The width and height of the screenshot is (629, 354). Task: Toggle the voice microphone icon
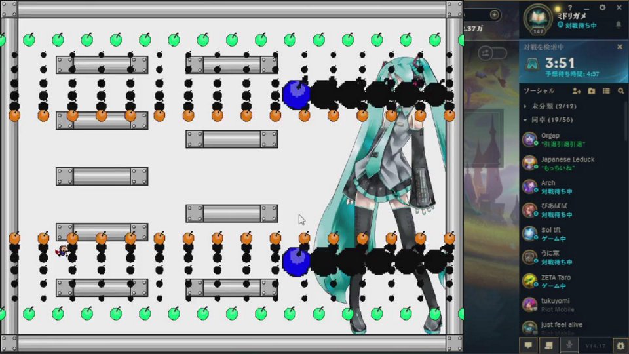[569, 345]
